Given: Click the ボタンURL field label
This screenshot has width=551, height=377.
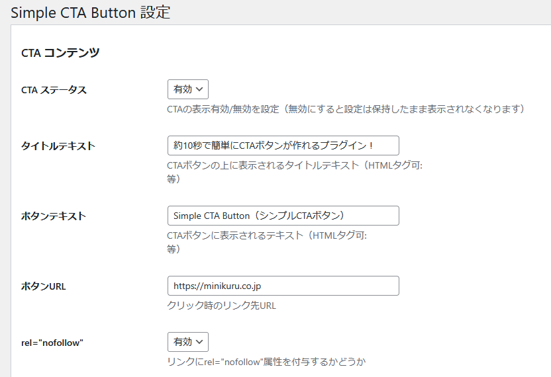Looking at the screenshot, I should pos(44,286).
